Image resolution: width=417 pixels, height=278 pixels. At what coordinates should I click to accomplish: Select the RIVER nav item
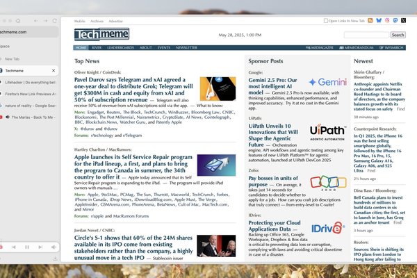pyautogui.click(x=97, y=48)
